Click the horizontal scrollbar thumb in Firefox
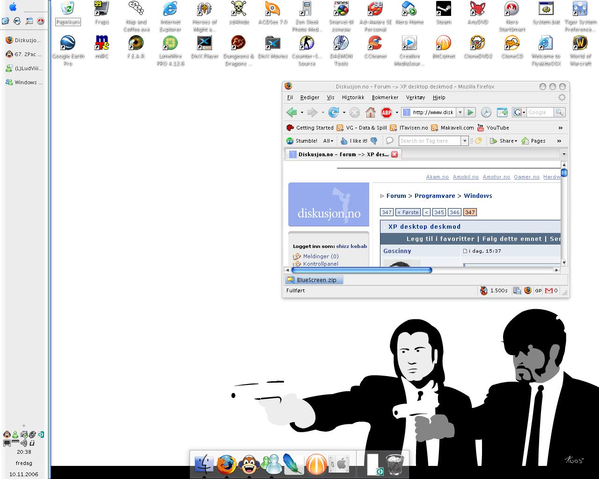 (x=361, y=270)
